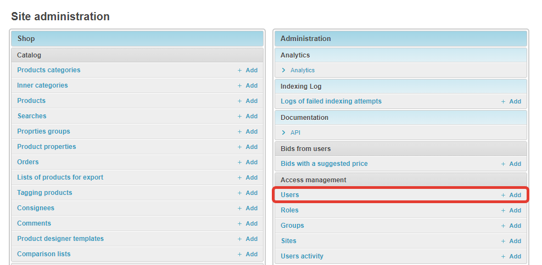Image resolution: width=542 pixels, height=265 pixels.
Task: Click the Add plus icon for Products categories
Action: coord(240,70)
